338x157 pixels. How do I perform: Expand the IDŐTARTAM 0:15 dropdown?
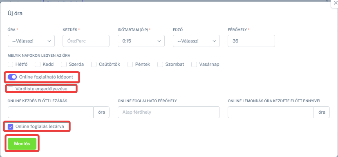pos(141,41)
